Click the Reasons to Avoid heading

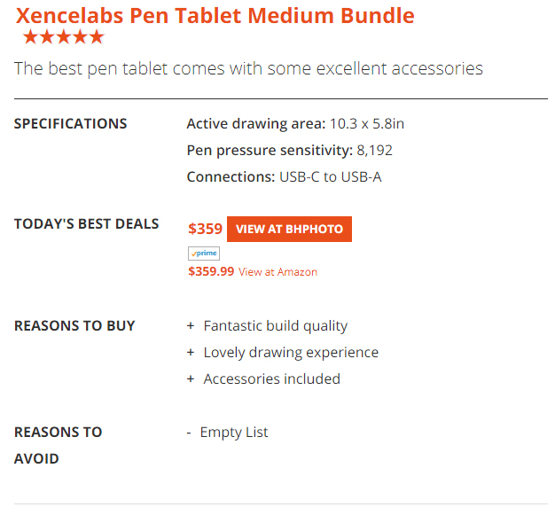click(58, 445)
